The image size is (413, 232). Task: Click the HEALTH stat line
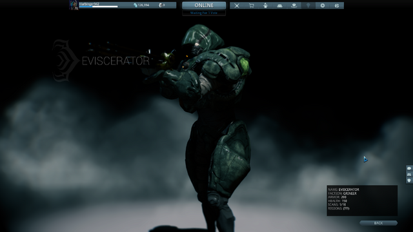click(337, 201)
